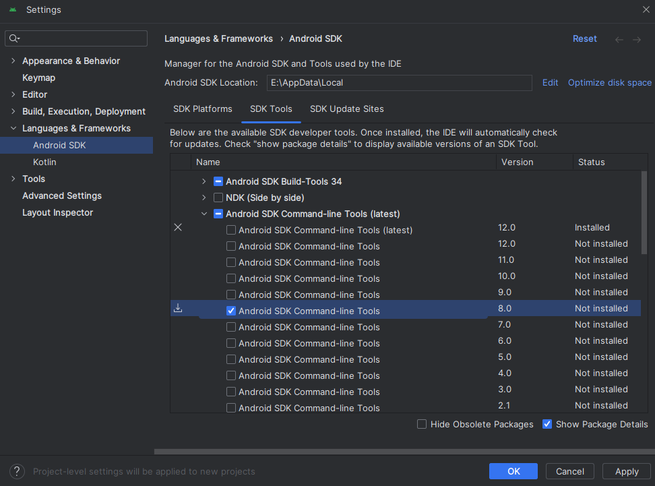Click the Android SDK Location field
655x486 pixels.
point(400,83)
